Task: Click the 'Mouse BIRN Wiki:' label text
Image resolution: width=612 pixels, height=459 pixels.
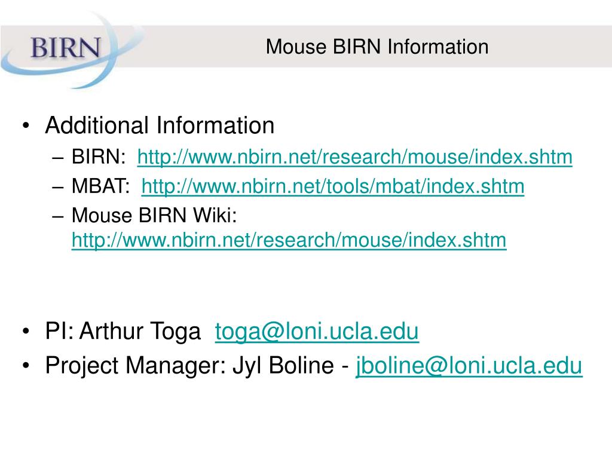Action: click(154, 215)
